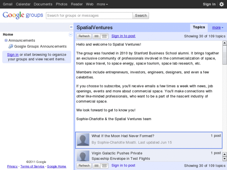Select Announcements in sidebar tree
227x170 pixels.
[22, 40]
